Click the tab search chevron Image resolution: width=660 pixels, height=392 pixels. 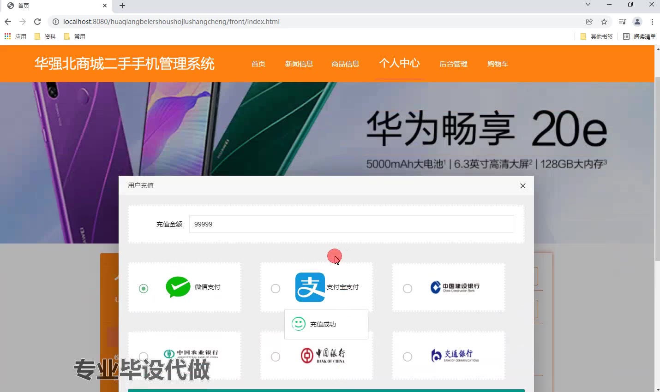[x=588, y=5]
